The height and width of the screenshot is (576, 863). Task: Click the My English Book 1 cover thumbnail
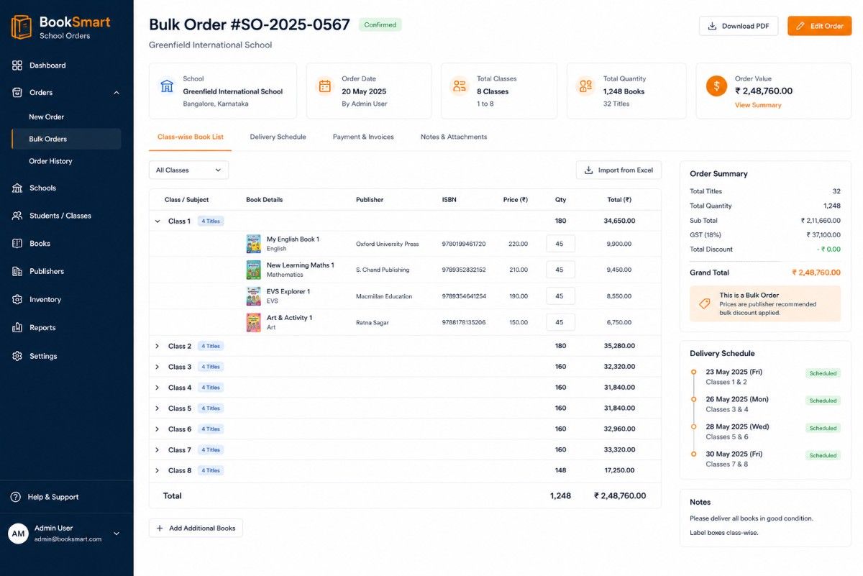253,244
